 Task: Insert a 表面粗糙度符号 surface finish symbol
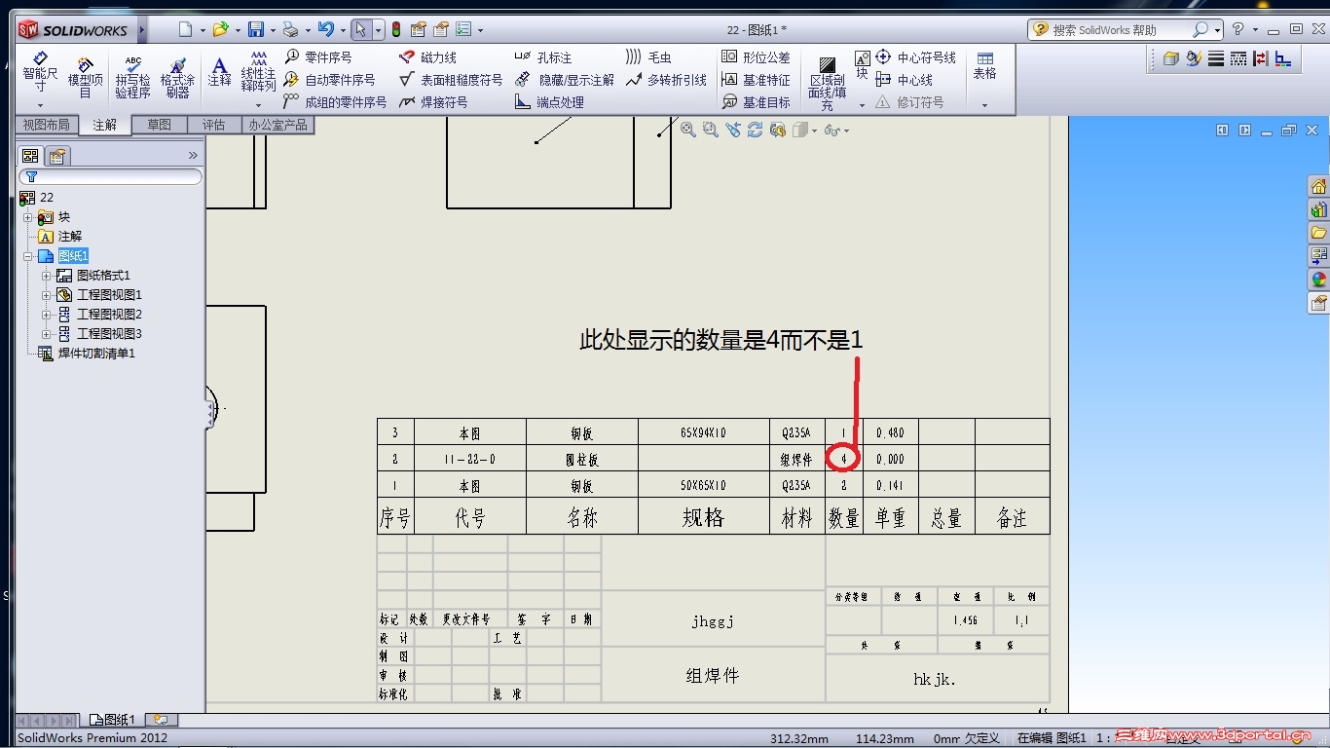[451, 80]
